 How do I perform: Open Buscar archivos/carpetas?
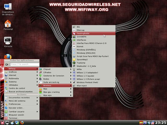pyautogui.click(x=21, y=92)
